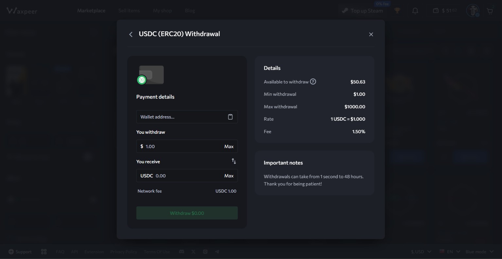Viewport: 502px width, 259px height.
Task: Select the rate text 1 USDC = $1.000
Action: click(348, 119)
